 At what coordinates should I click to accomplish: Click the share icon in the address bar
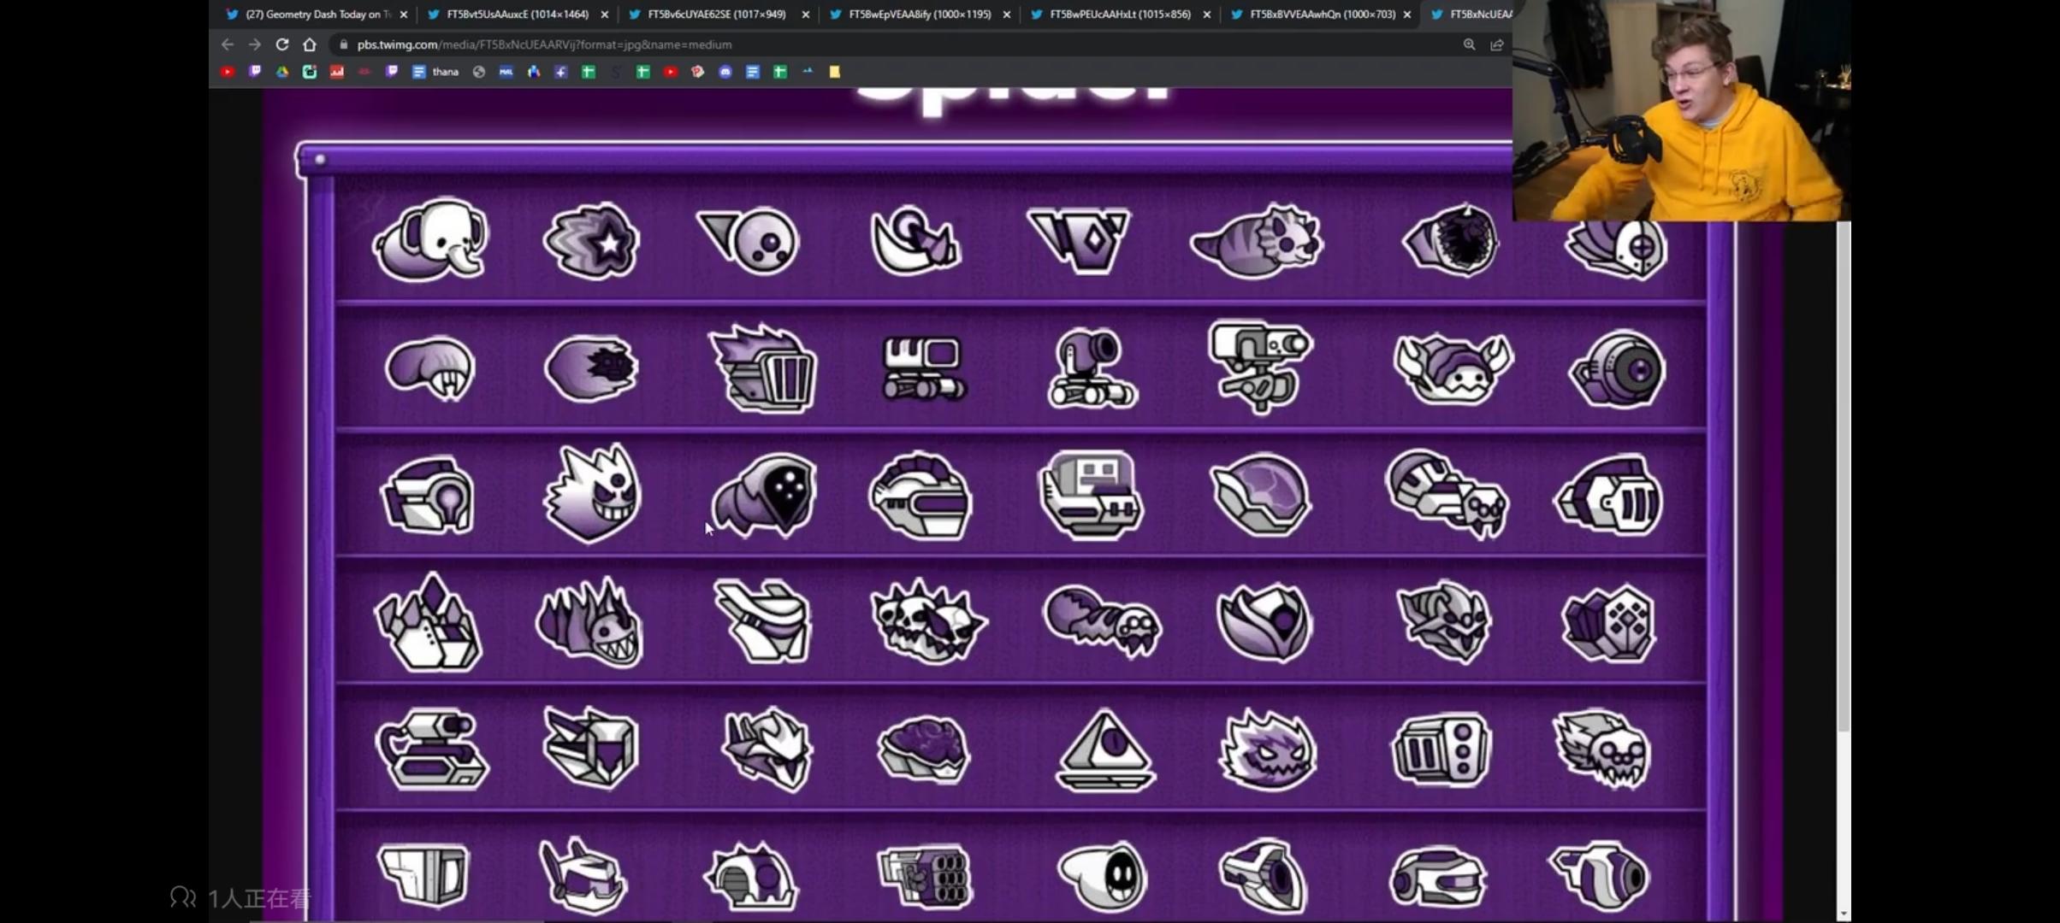[1497, 44]
